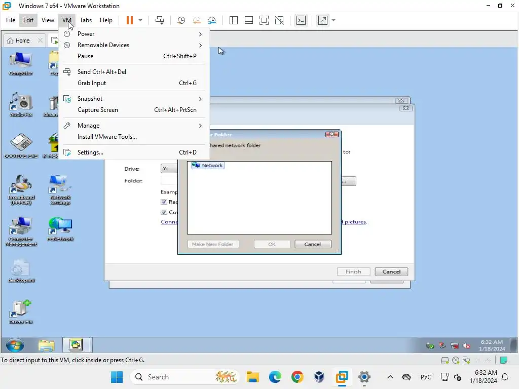Open Settings from the VM menu
519x389 pixels.
coord(134,152)
